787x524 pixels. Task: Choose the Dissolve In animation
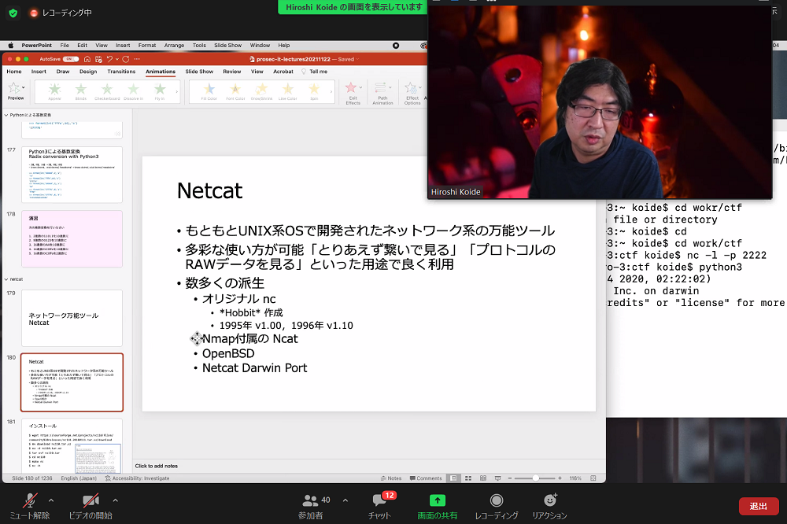tap(133, 91)
